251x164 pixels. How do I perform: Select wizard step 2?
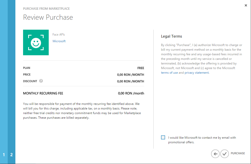[x=12, y=155]
